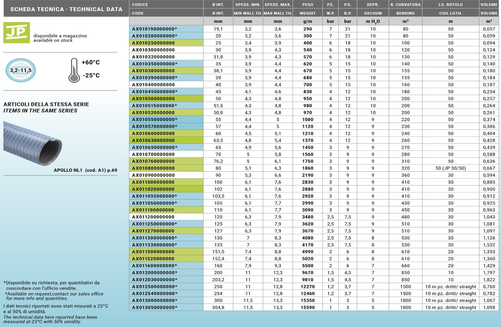
Task: Click the PESO column header
Action: pos(308,5)
